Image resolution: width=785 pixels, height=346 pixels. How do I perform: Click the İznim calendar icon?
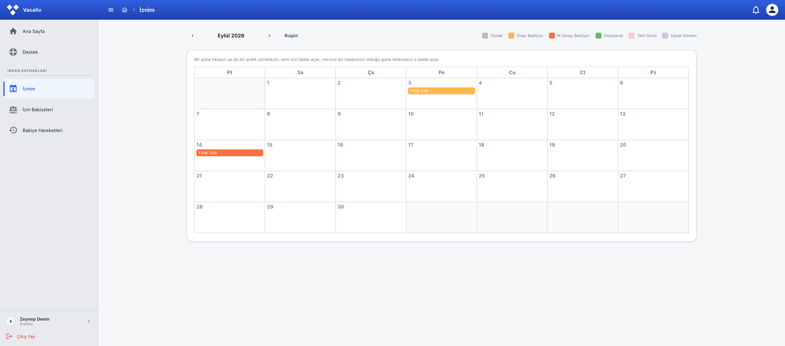point(13,89)
